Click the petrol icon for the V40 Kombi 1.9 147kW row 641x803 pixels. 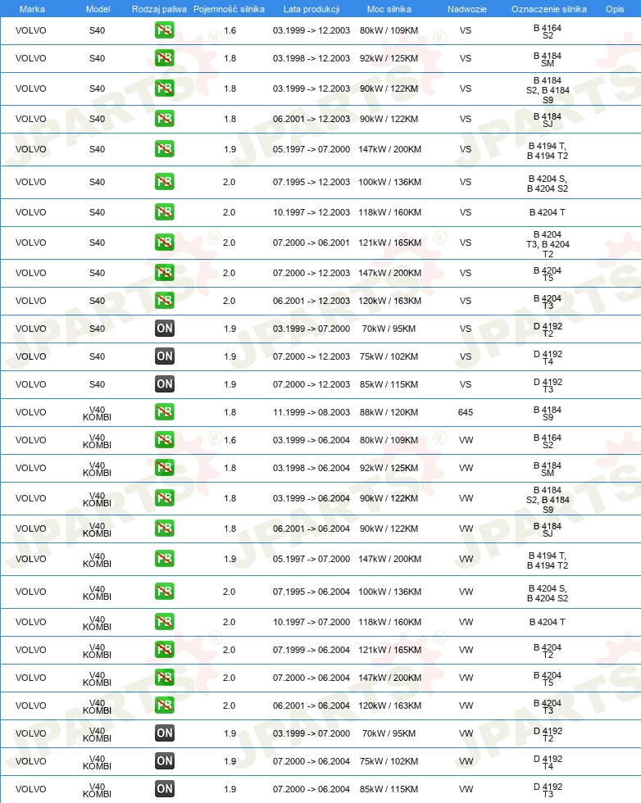click(165, 558)
